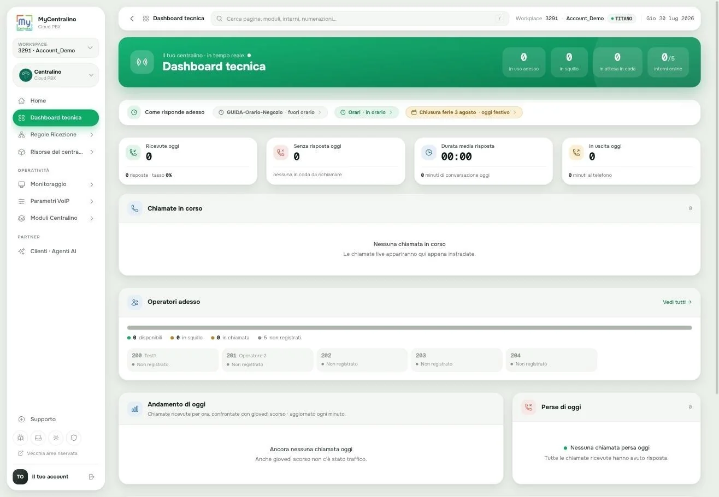Open Moduli Centralino sidebar item
719x497 pixels.
point(56,218)
